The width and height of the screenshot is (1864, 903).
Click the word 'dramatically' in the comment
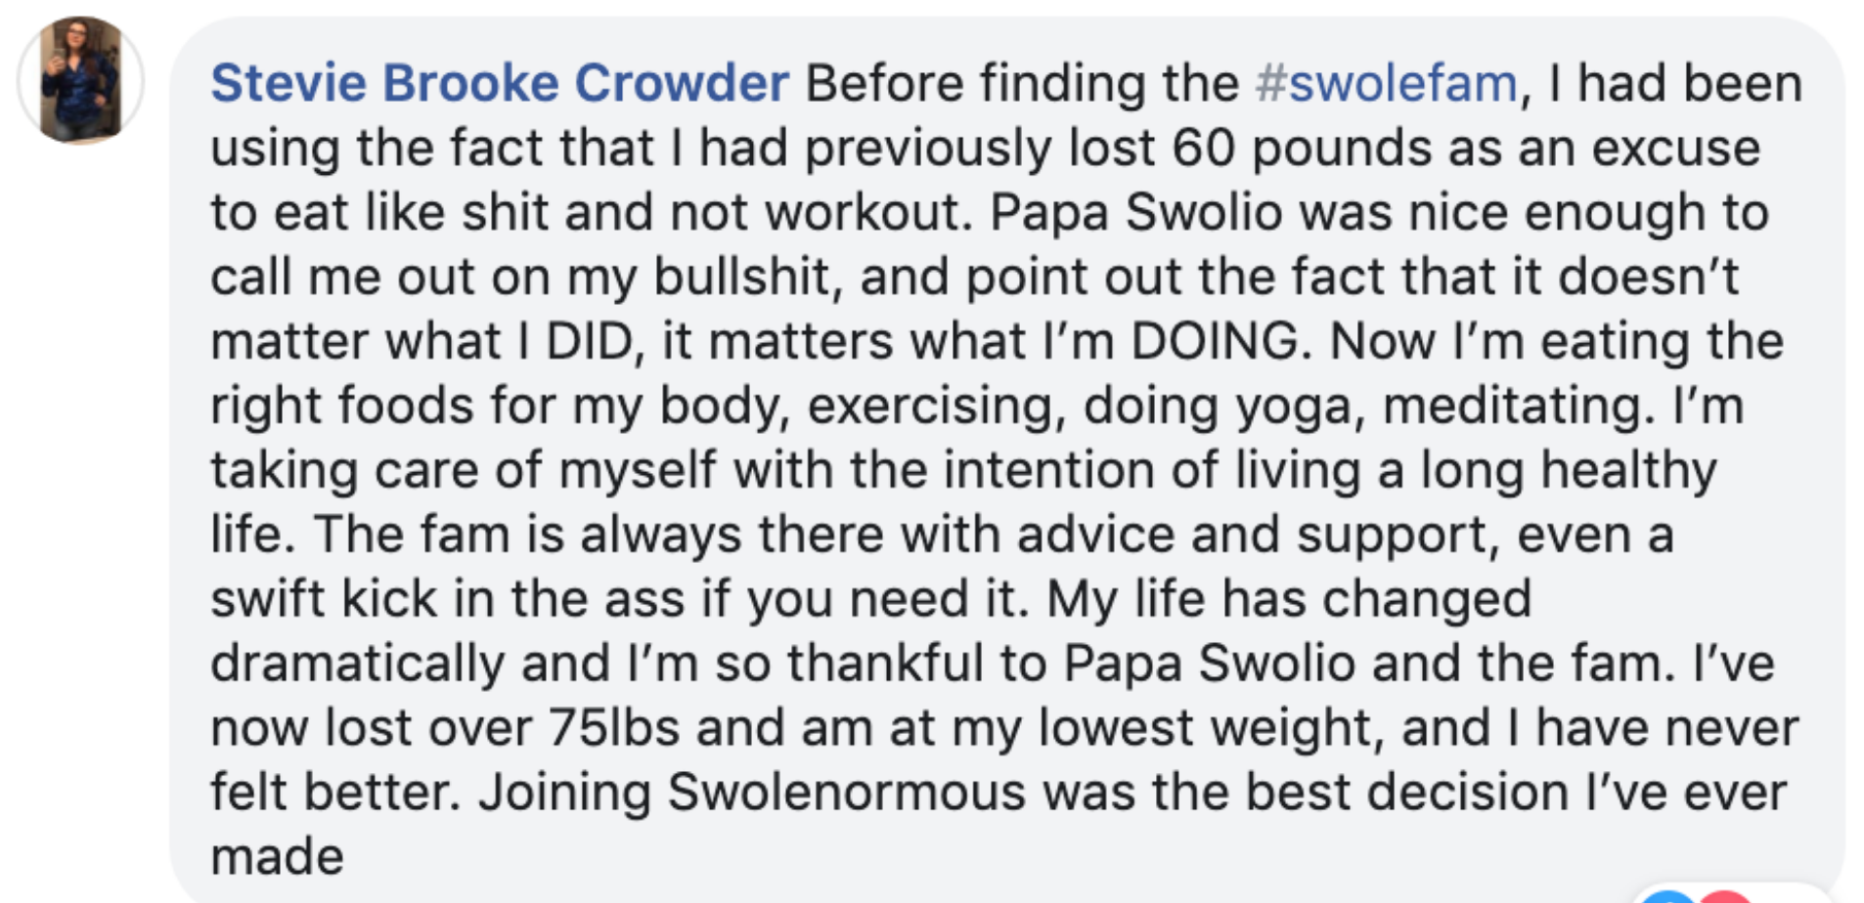[357, 665]
